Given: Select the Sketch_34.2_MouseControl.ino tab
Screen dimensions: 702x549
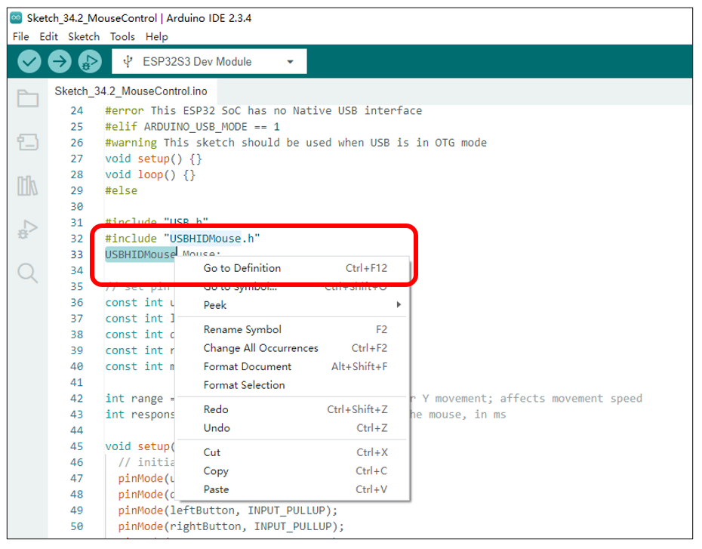Looking at the screenshot, I should tap(131, 91).
